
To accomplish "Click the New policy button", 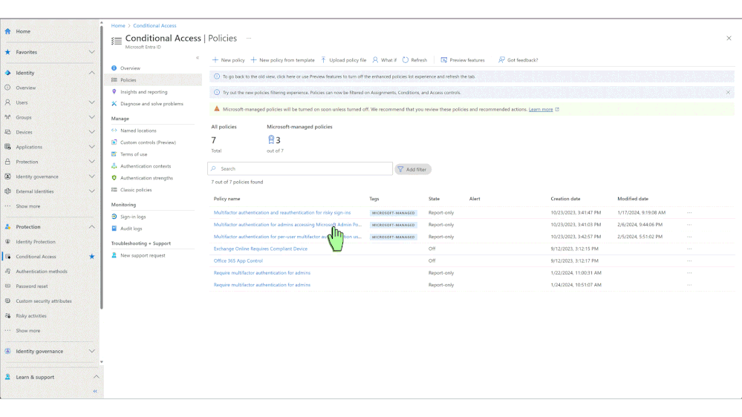I will click(x=229, y=60).
